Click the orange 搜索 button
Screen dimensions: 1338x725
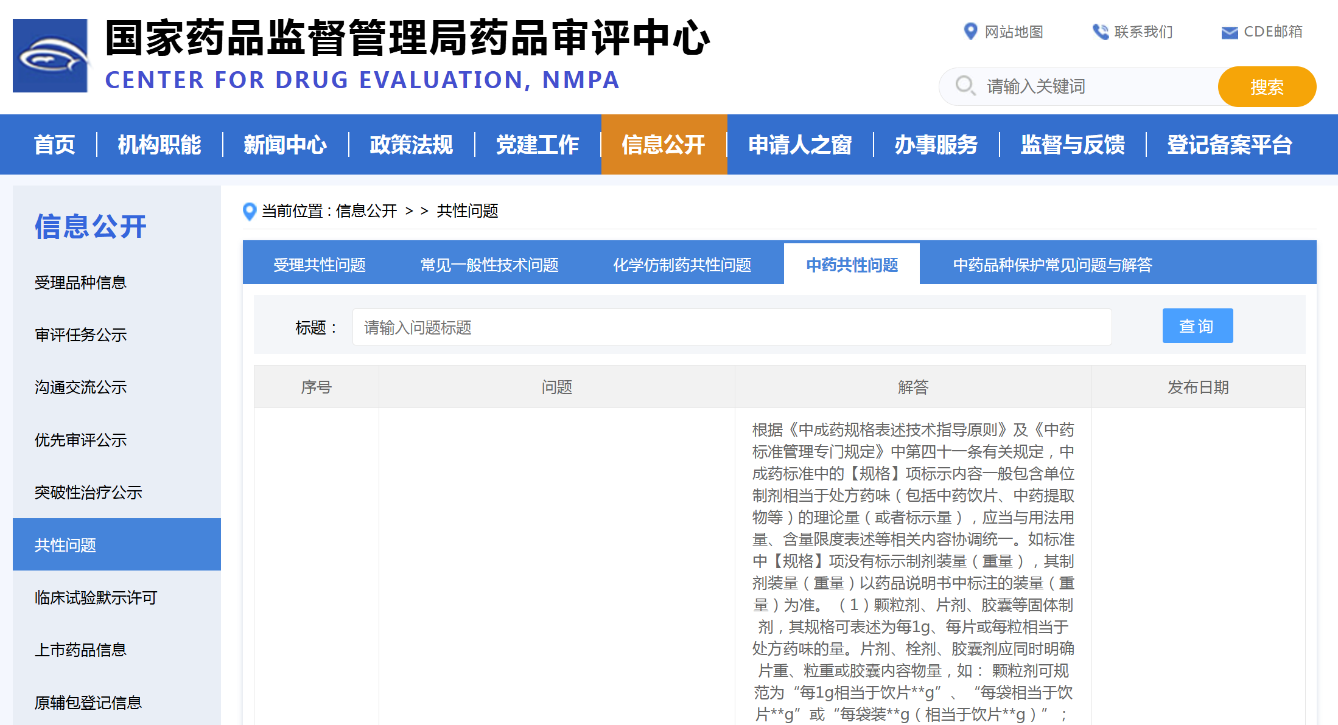pyautogui.click(x=1267, y=86)
